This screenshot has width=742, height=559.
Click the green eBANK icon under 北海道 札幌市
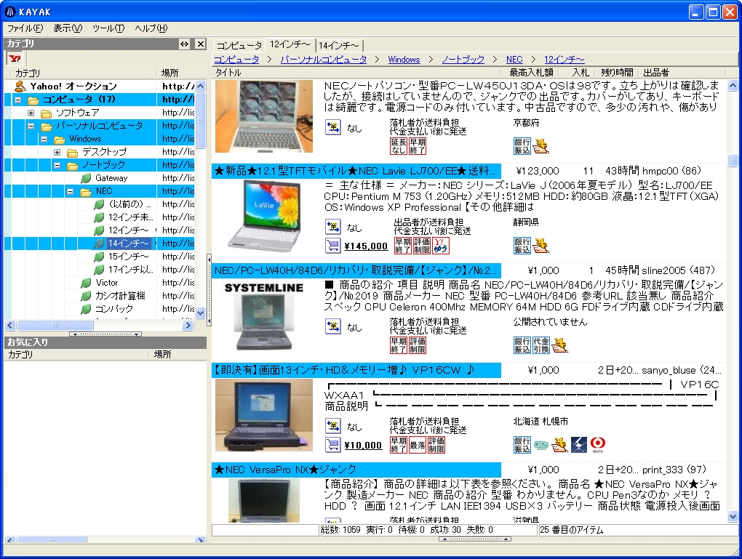click(x=541, y=445)
